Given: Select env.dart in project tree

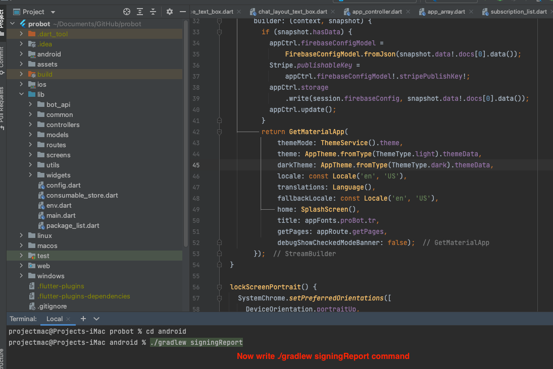Looking at the screenshot, I should point(59,205).
